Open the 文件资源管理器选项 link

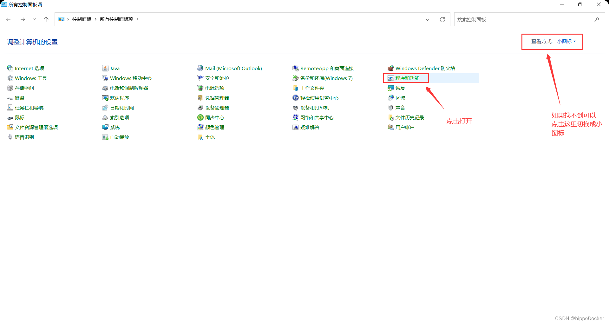pyautogui.click(x=36, y=127)
